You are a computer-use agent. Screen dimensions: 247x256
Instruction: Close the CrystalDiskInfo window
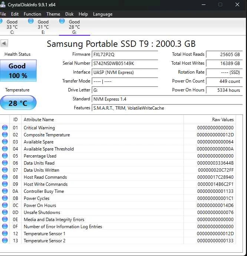237,4
